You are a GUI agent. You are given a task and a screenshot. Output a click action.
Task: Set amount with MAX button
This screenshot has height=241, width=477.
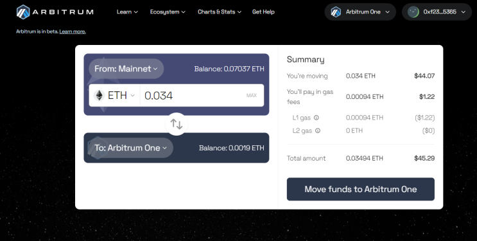click(252, 95)
